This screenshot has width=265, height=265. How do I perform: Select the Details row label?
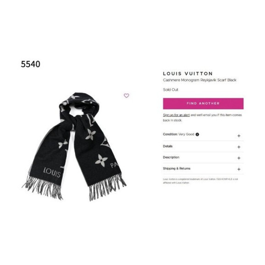click(x=167, y=146)
